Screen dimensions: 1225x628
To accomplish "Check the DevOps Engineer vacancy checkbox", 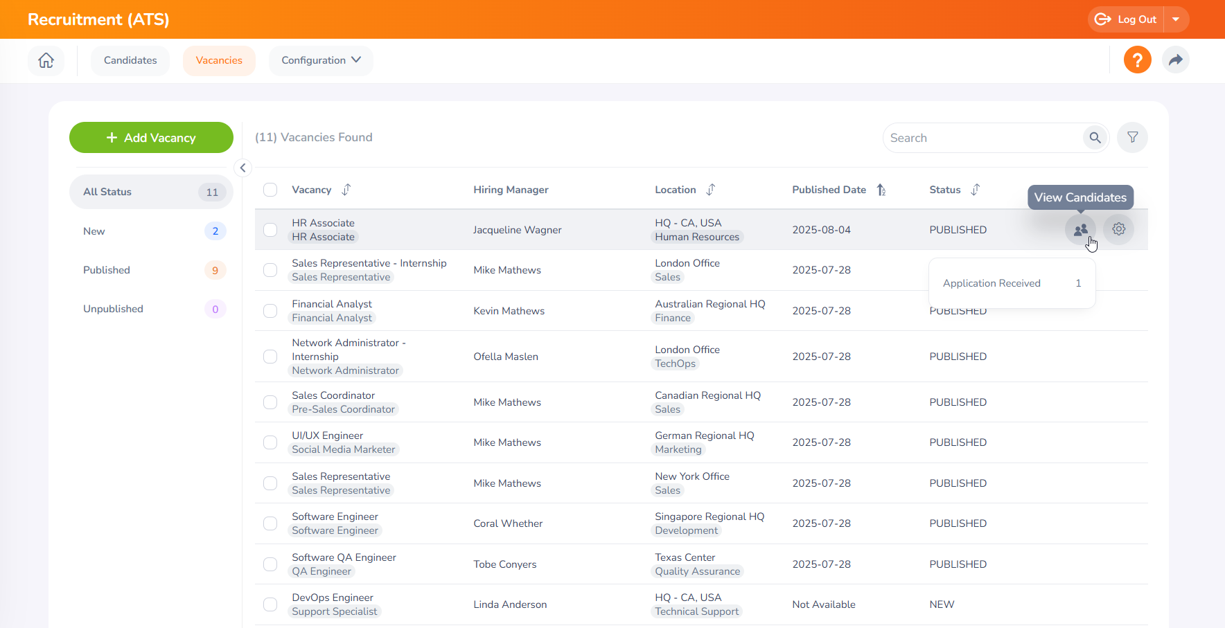I will (270, 604).
